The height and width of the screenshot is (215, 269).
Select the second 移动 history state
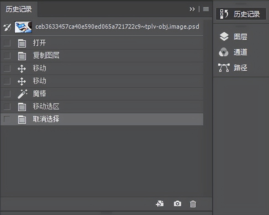coord(39,81)
